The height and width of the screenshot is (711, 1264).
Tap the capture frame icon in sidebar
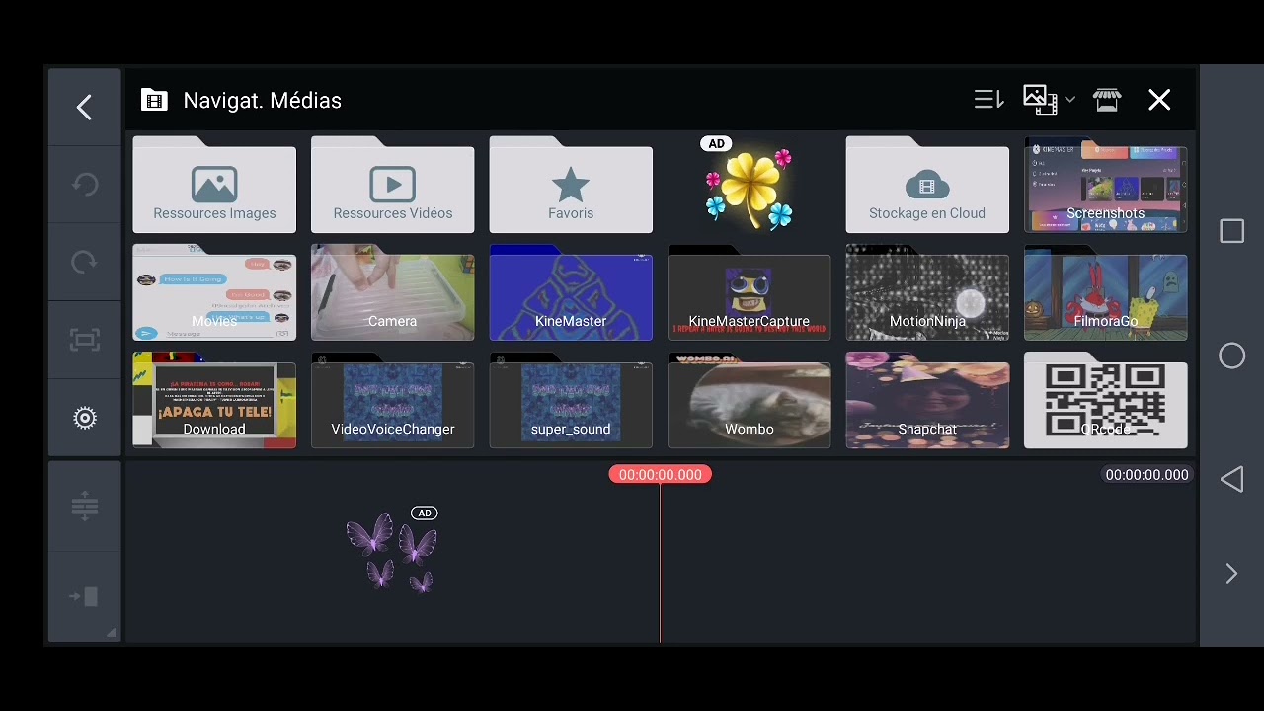click(84, 340)
